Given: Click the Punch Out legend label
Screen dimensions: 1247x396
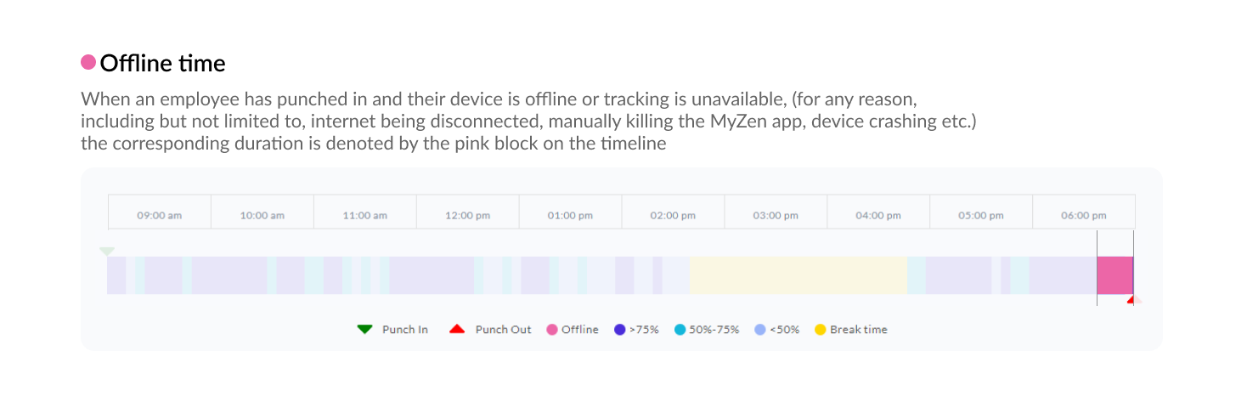Looking at the screenshot, I should click(x=504, y=330).
